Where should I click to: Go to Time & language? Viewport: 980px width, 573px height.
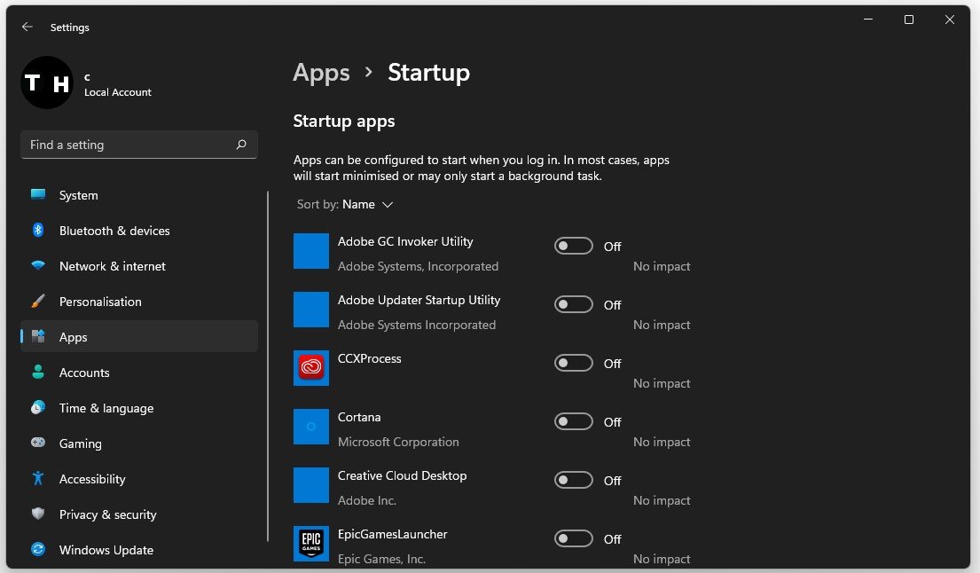click(x=139, y=408)
